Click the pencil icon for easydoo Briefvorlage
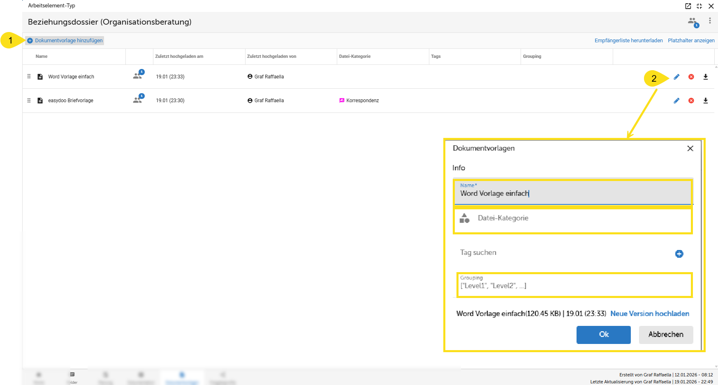Image resolution: width=718 pixels, height=385 pixels. pos(676,101)
